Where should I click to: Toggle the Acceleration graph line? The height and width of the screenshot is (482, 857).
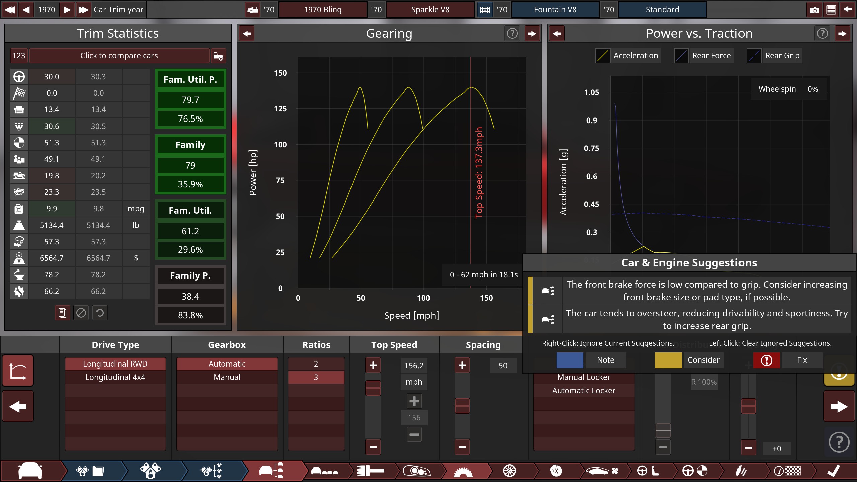coord(602,56)
